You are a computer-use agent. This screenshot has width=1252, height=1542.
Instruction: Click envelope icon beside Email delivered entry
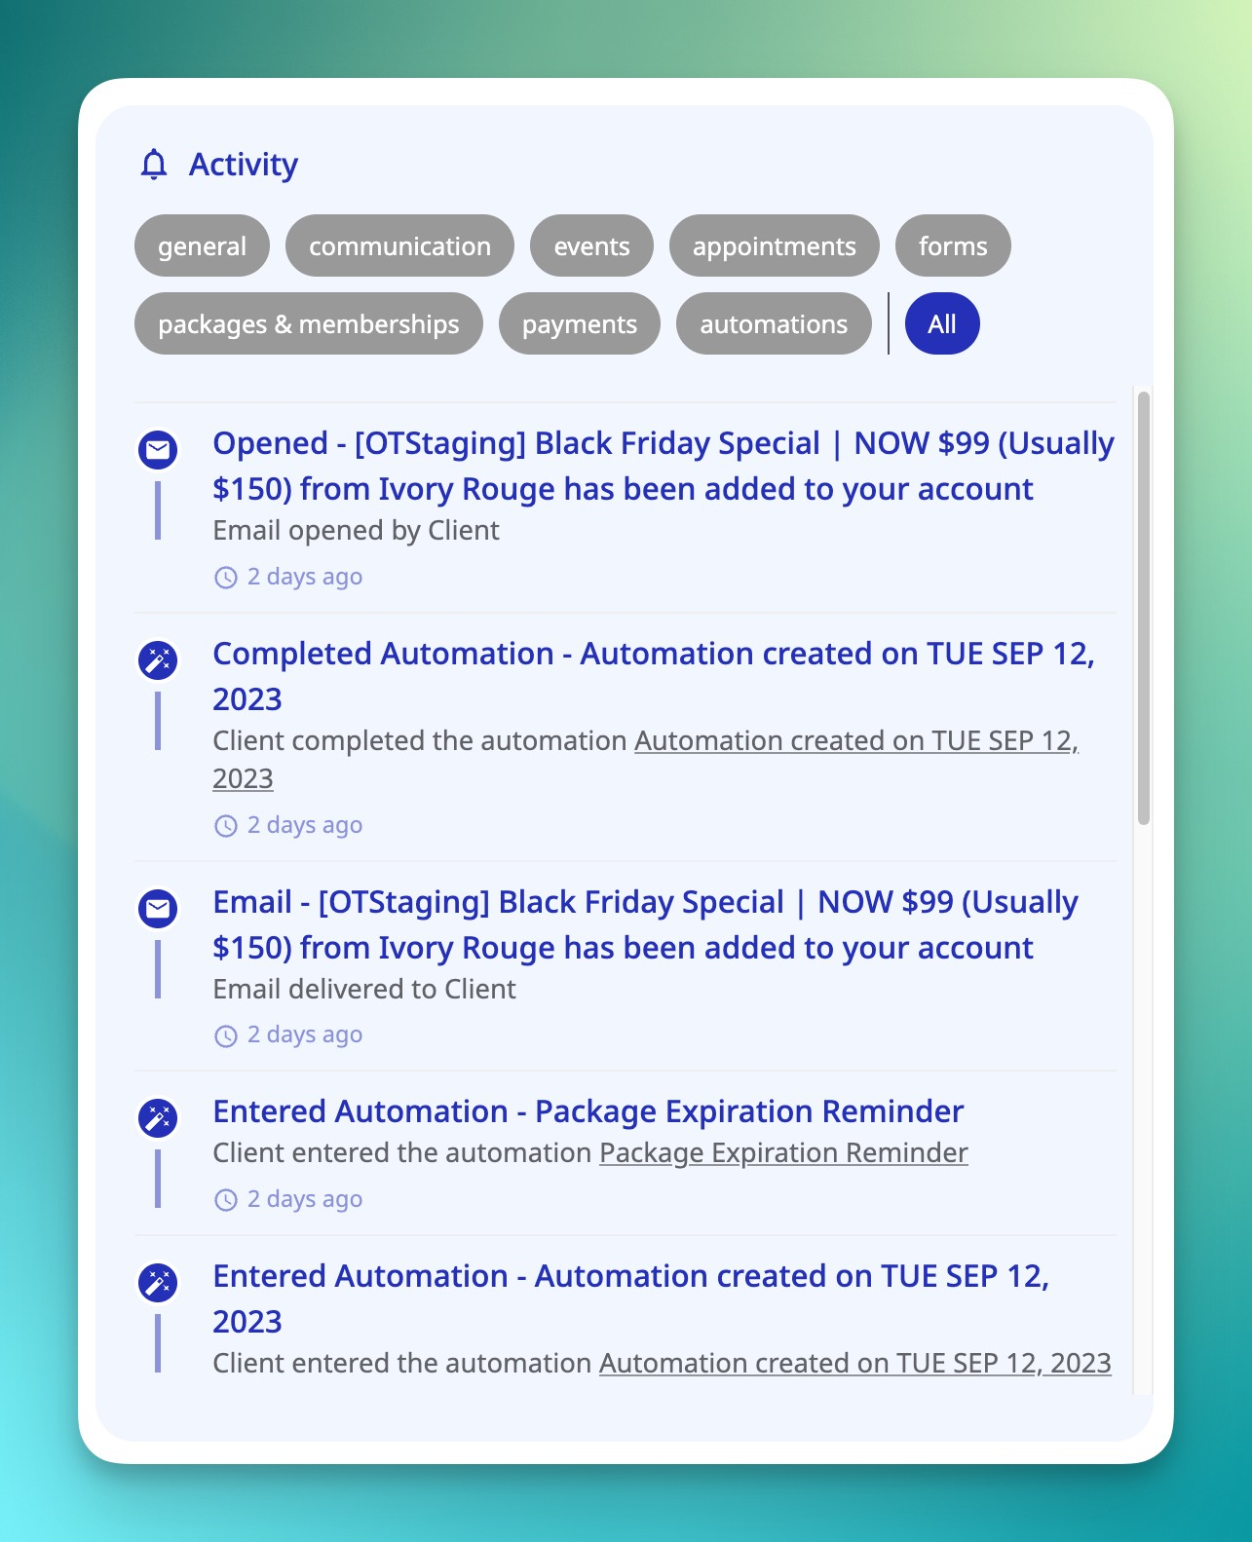coord(158,909)
